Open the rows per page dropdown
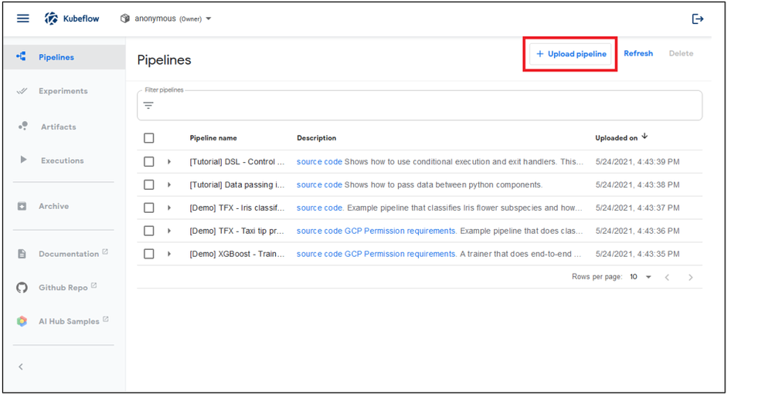 [640, 277]
